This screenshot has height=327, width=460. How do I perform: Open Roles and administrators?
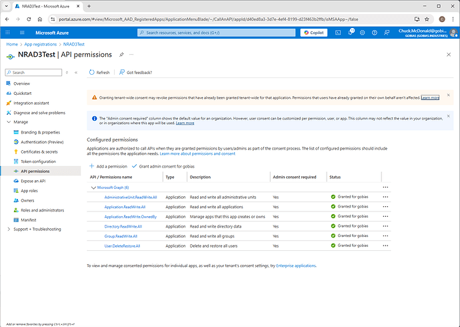pyautogui.click(x=42, y=210)
